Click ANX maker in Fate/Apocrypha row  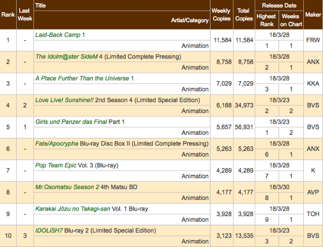click(x=313, y=149)
